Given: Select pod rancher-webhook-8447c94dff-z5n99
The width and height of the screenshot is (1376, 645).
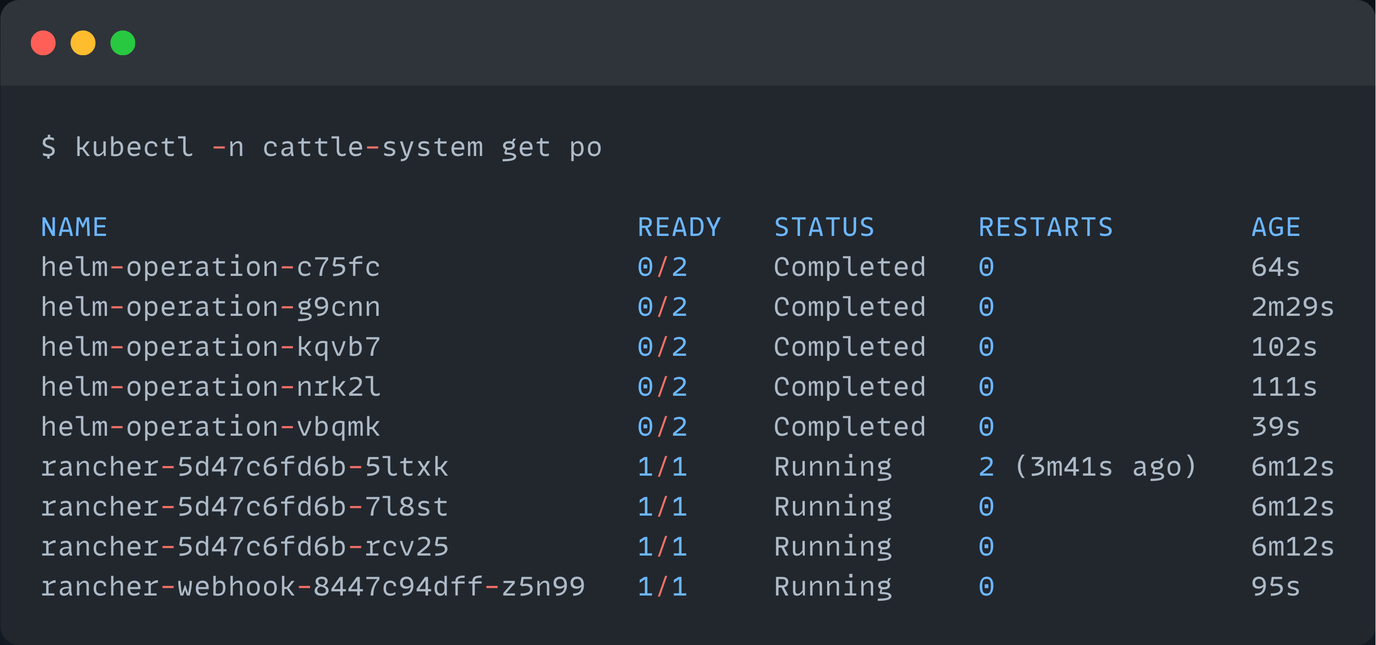Looking at the screenshot, I should click(312, 586).
